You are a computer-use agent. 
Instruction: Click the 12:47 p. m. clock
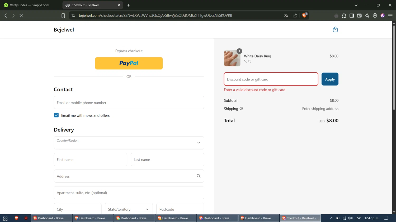pyautogui.click(x=372, y=218)
